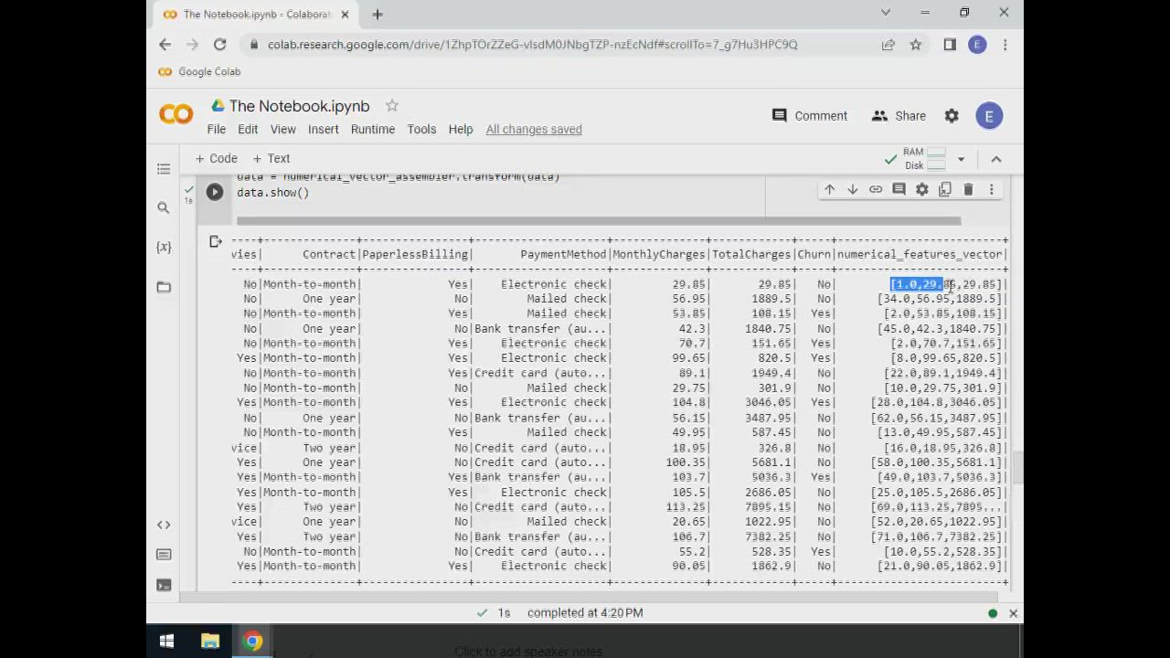Add a new text cell

[271, 159]
